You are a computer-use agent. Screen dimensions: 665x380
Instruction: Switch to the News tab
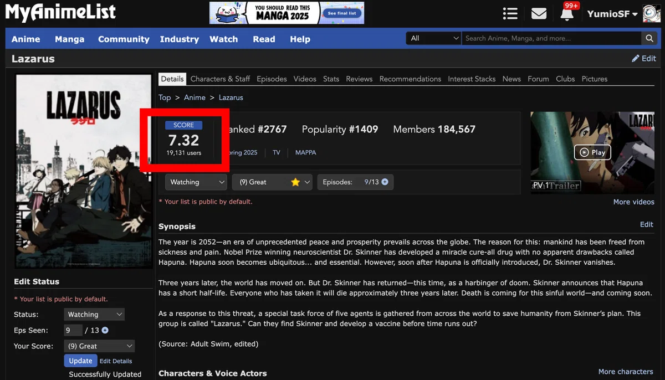511,79
